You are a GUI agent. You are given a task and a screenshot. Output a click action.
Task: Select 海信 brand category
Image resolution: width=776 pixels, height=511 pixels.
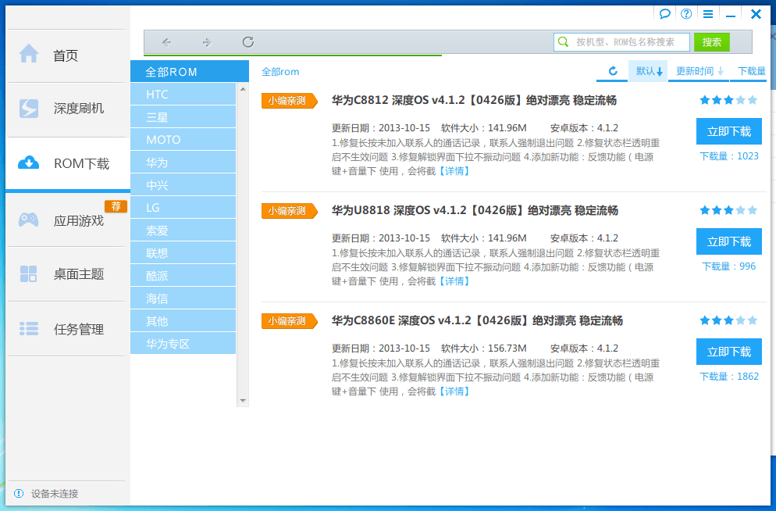[183, 298]
